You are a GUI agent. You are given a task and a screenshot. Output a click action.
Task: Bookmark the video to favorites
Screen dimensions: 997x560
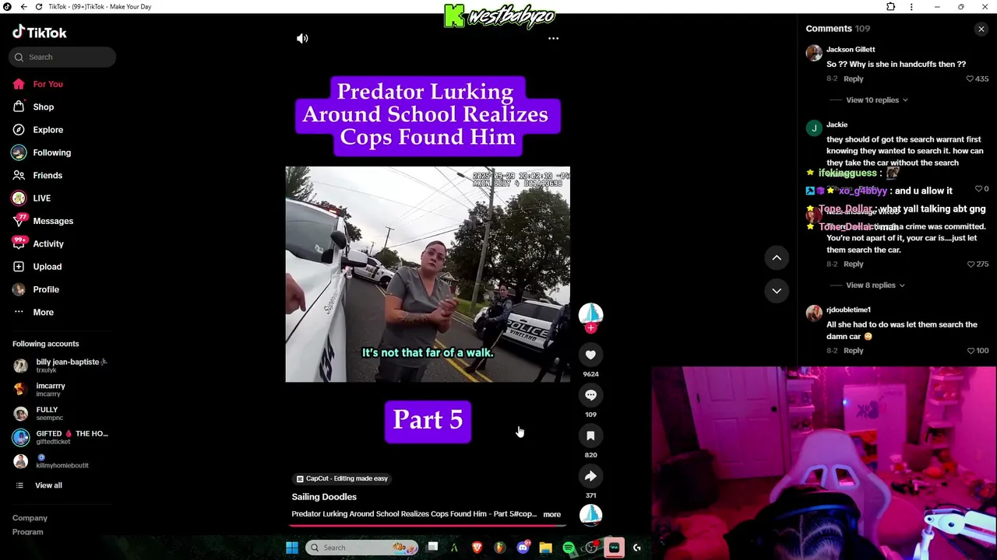(x=590, y=436)
